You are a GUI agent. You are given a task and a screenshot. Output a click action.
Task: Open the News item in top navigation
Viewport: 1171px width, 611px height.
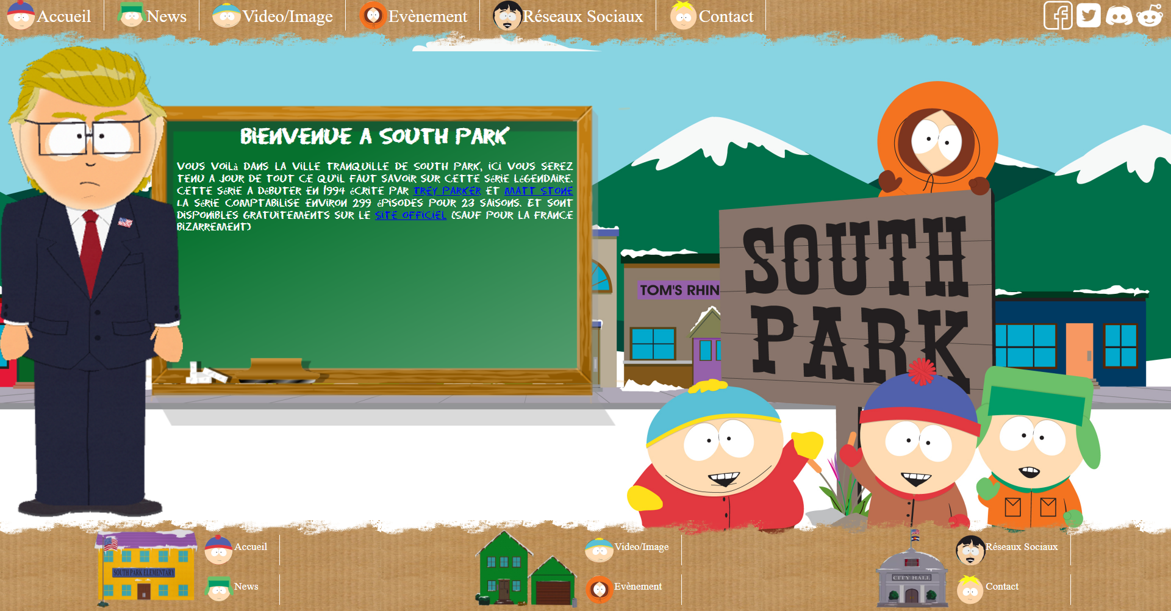point(167,16)
